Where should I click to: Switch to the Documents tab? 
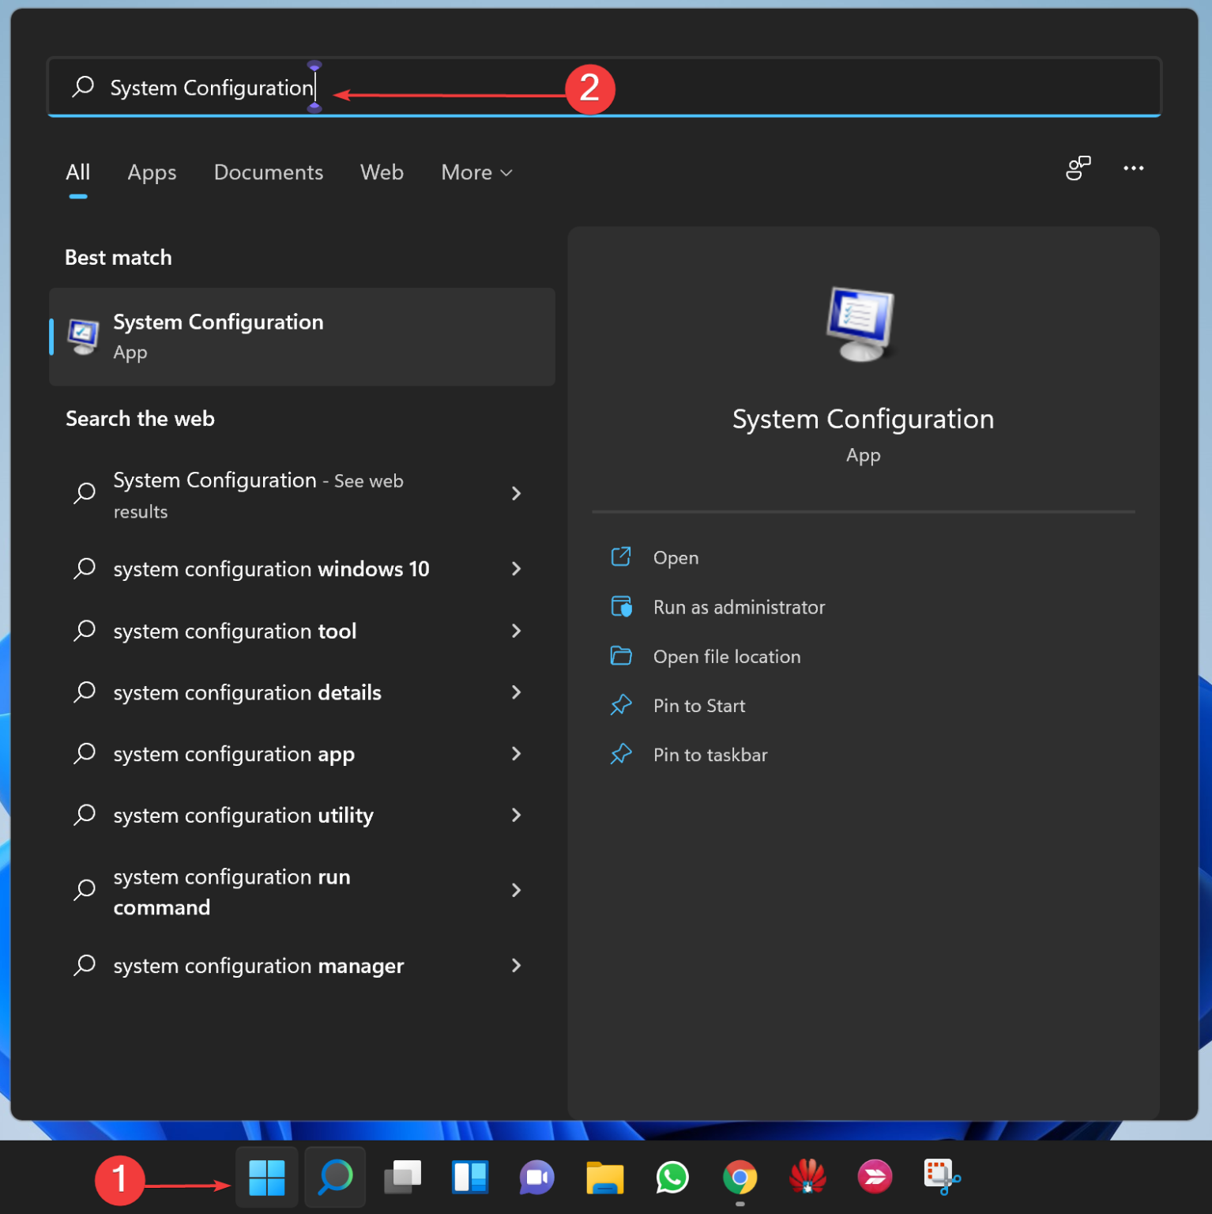pyautogui.click(x=269, y=172)
